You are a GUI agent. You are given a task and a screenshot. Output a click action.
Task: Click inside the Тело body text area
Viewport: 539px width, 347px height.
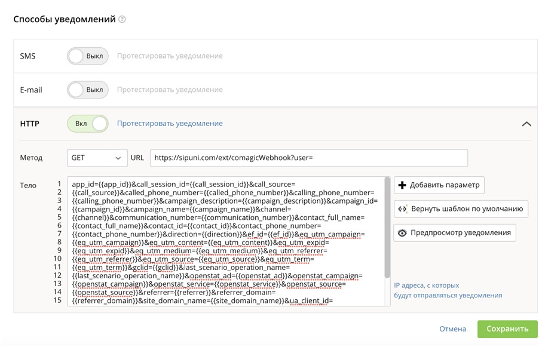pyautogui.click(x=225, y=241)
